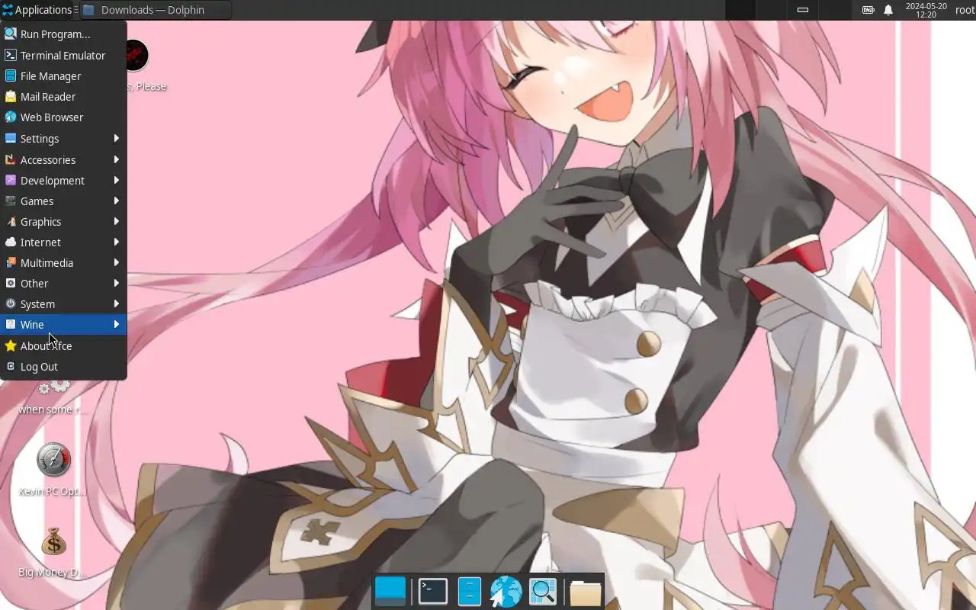Click the date and time clock
Image resolution: width=976 pixels, height=610 pixels.
(926, 10)
